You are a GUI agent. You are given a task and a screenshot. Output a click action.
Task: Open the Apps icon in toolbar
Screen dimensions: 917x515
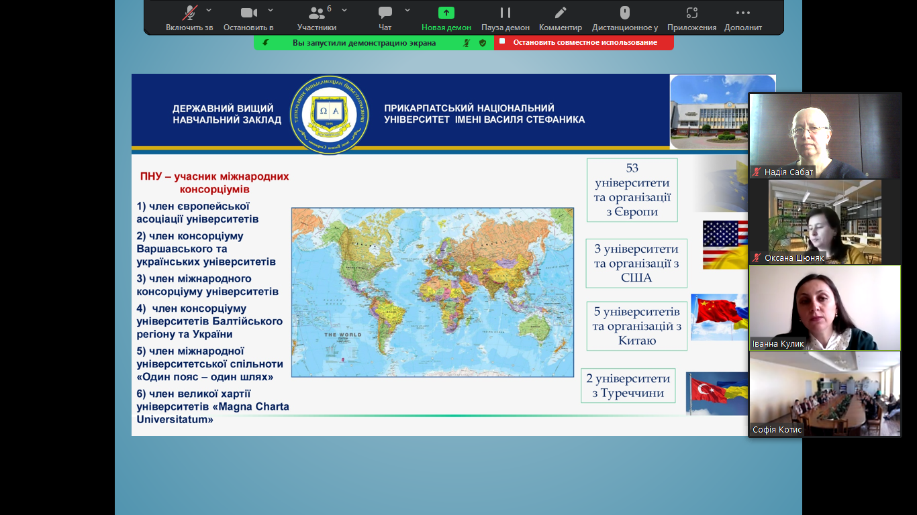click(691, 13)
